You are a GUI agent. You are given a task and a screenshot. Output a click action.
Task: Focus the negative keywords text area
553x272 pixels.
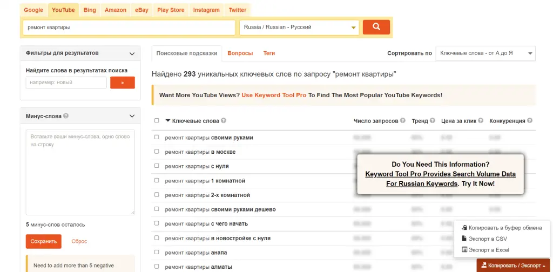[80, 172]
